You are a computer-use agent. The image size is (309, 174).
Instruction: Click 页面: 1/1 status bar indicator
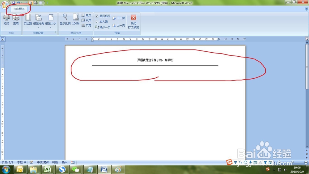click(x=7, y=162)
